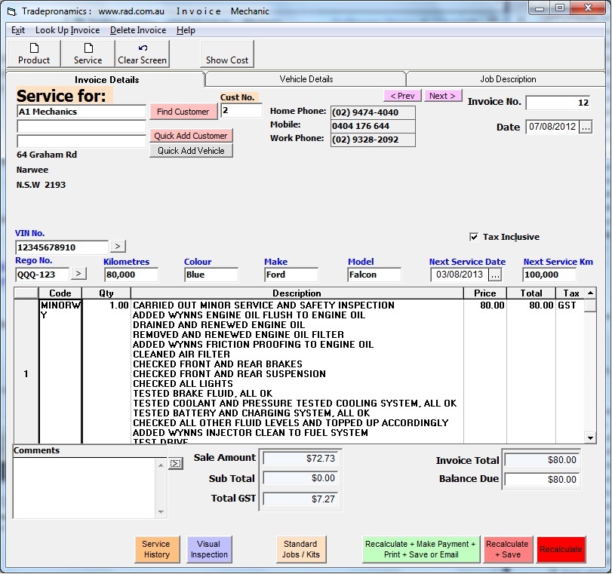
Task: Expand the comments arrow button beside Sale Amount
Action: [176, 462]
